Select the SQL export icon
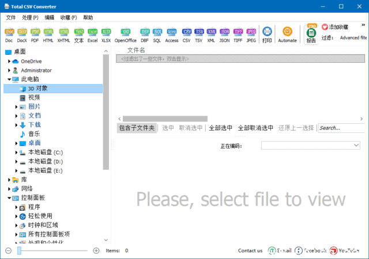This screenshot has width=369, height=259. tap(157, 35)
